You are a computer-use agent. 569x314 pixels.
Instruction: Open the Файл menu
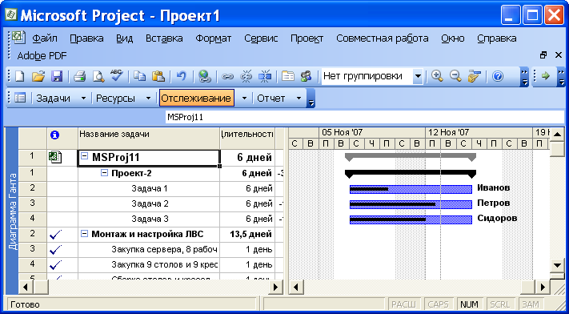coord(45,38)
